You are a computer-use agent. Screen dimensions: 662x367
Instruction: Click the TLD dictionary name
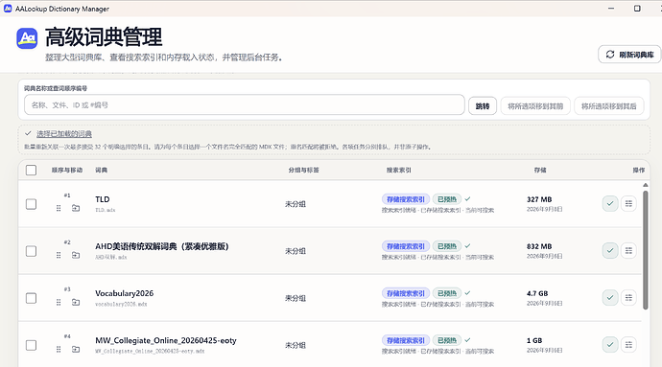click(102, 199)
